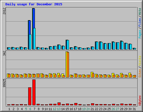
Task: Click green weekend day label 12
Action: 54,109
